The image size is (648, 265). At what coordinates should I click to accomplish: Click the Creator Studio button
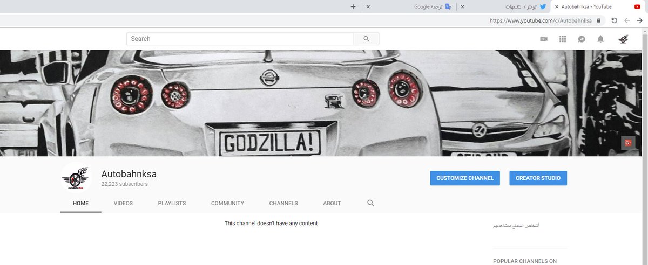(538, 178)
